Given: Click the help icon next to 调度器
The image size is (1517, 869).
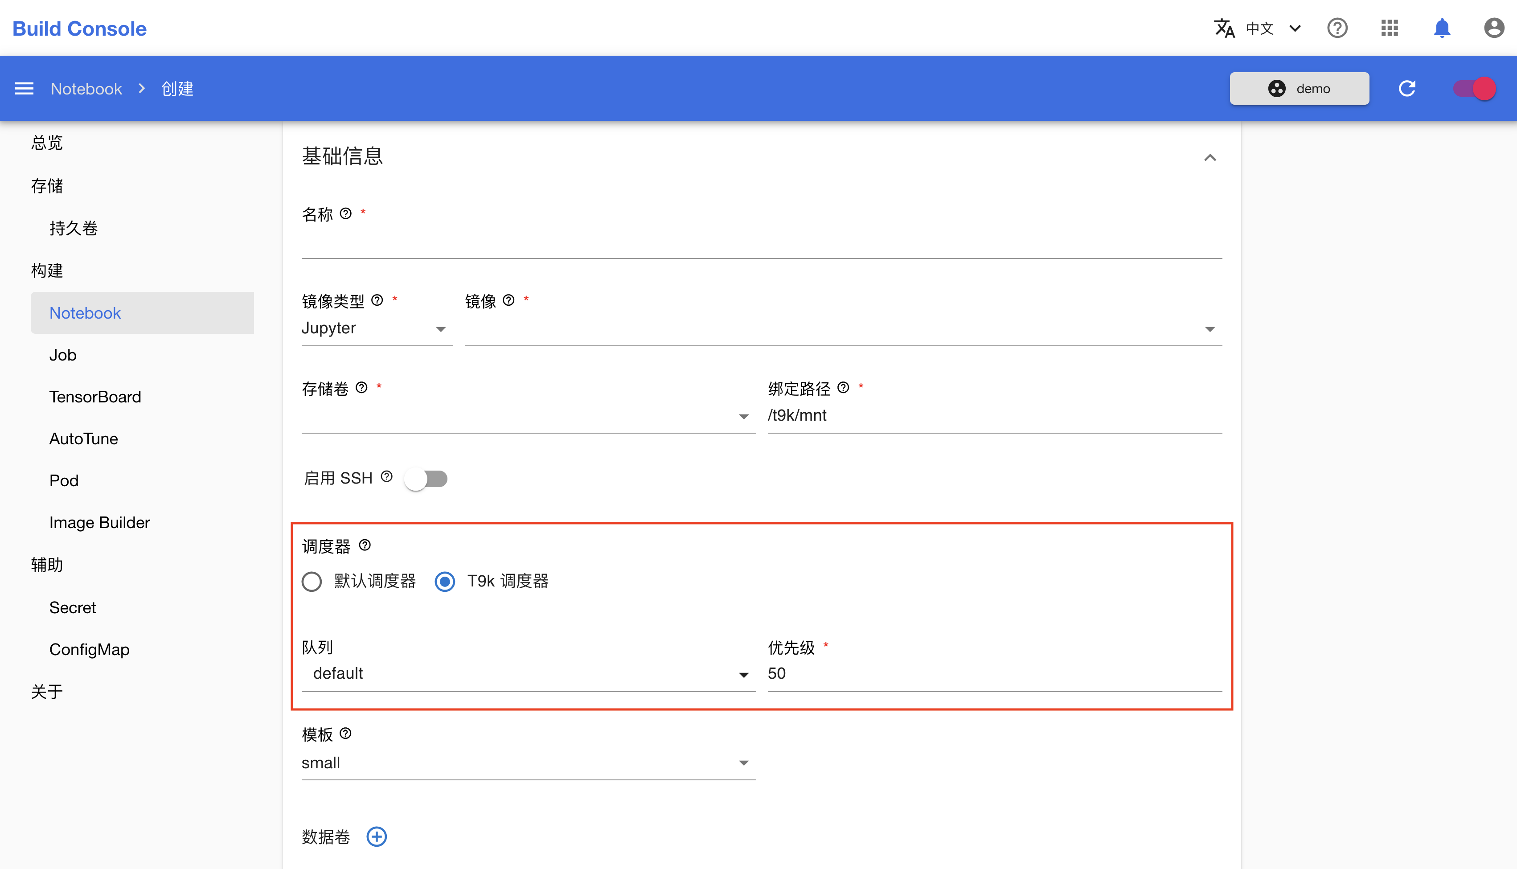Looking at the screenshot, I should click(365, 545).
